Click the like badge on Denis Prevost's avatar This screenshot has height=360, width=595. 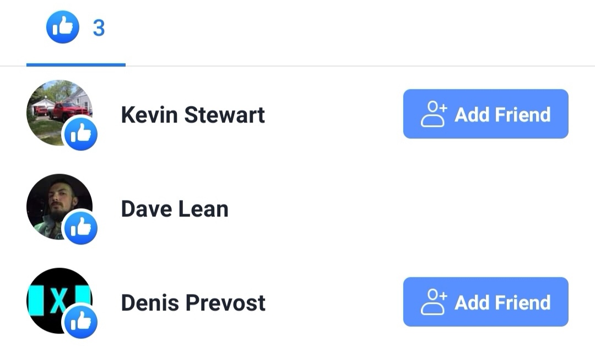82,322
